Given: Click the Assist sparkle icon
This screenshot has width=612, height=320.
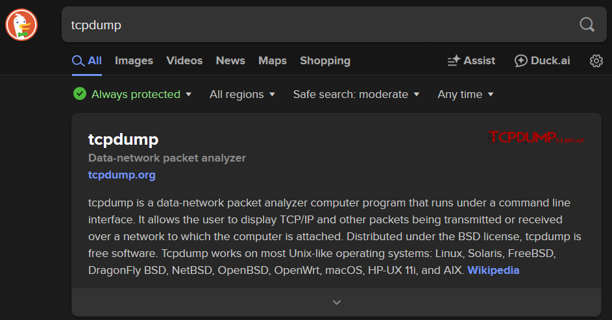Looking at the screenshot, I should (x=454, y=61).
